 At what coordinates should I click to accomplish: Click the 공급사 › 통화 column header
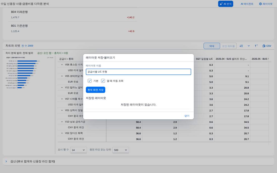tap(66, 59)
